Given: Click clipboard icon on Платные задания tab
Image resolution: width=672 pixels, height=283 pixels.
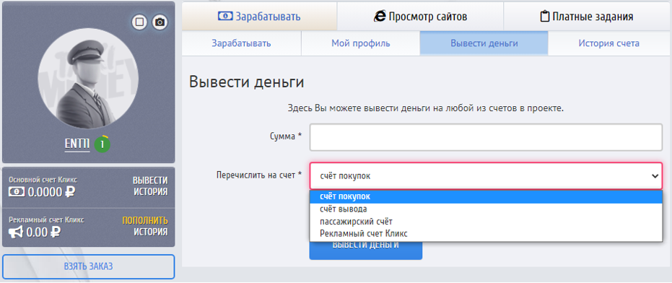Looking at the screenshot, I should click(545, 17).
